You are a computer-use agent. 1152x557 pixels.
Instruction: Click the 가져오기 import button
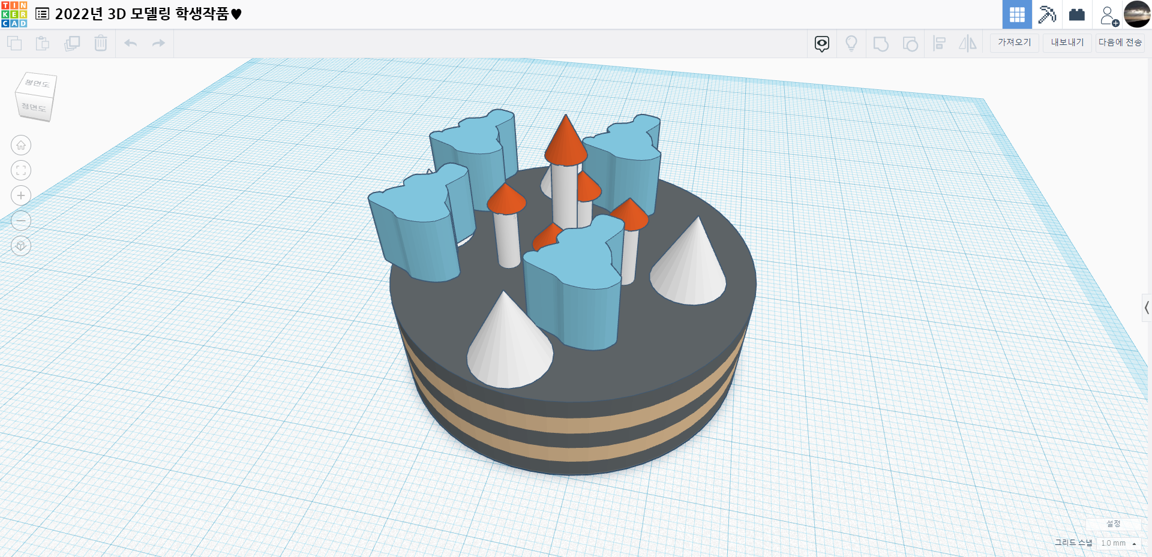(1015, 43)
